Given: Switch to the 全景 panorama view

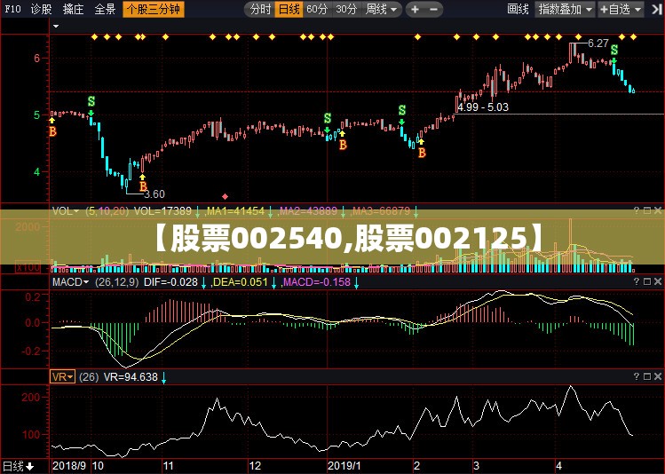Looking at the screenshot, I should 105,9.
